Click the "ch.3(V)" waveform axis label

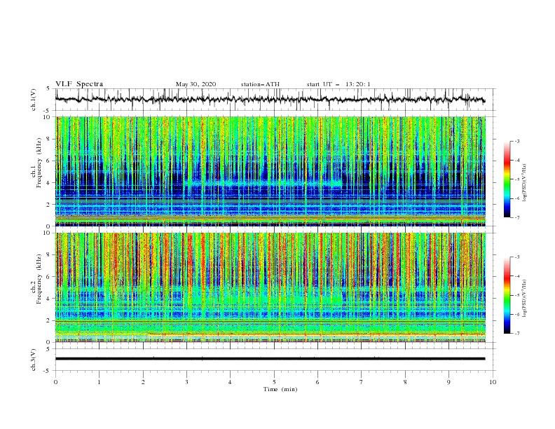click(34, 360)
